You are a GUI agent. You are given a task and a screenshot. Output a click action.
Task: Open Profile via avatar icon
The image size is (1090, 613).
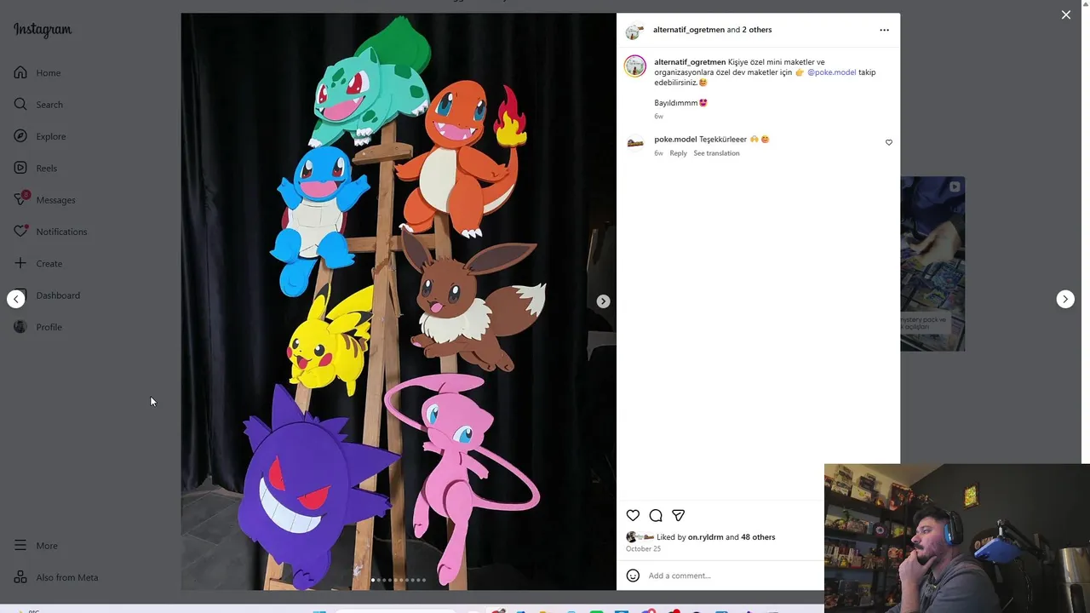point(20,327)
